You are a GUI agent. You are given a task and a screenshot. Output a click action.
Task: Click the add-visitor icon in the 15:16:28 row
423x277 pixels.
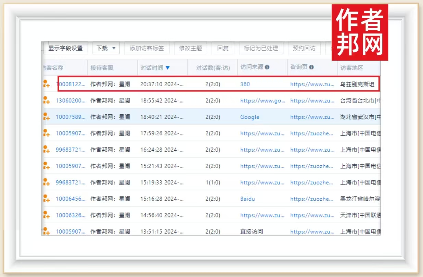click(x=46, y=199)
